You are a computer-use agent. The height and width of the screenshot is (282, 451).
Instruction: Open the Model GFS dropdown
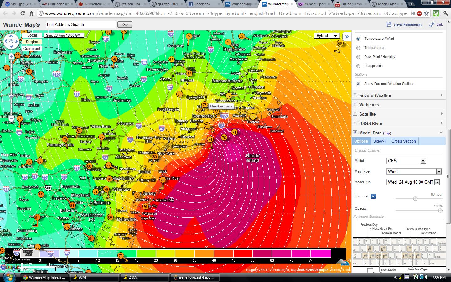point(406,161)
